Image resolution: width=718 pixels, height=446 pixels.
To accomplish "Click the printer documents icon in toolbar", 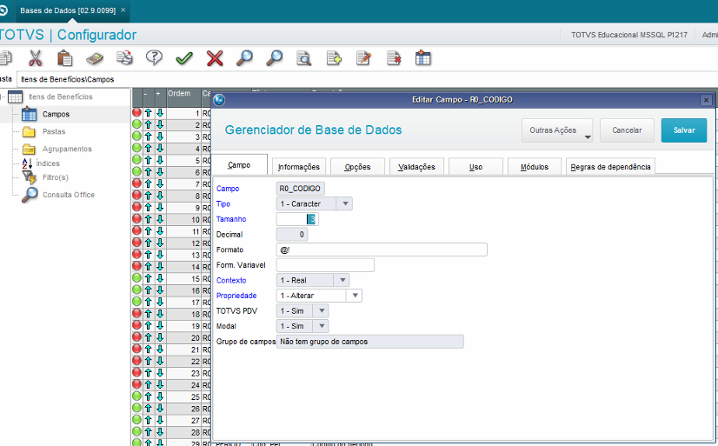I will 124,58.
